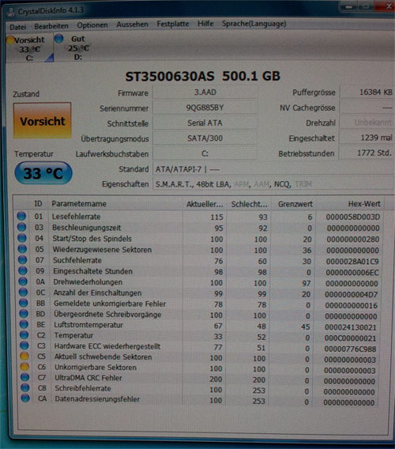
Task: Click status icon for Suchfehlerrate row
Action: click(23, 260)
